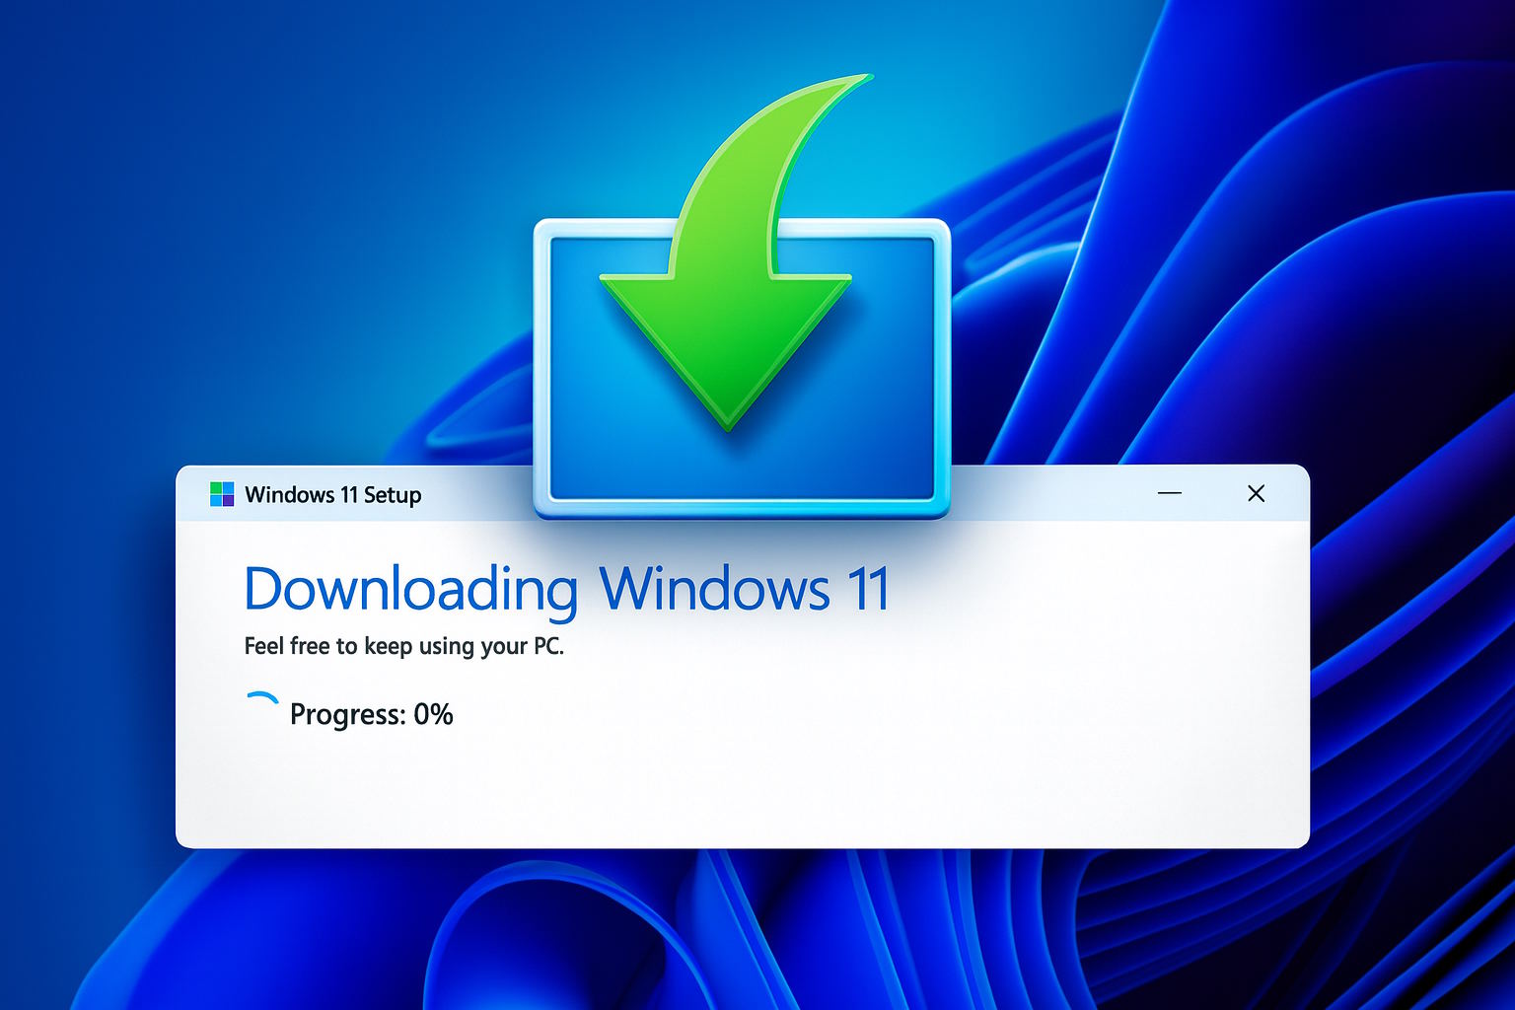Minimize the Windows 11 Setup window

click(x=1170, y=493)
